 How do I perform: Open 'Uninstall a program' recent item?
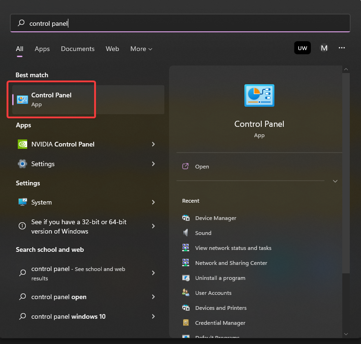click(220, 278)
